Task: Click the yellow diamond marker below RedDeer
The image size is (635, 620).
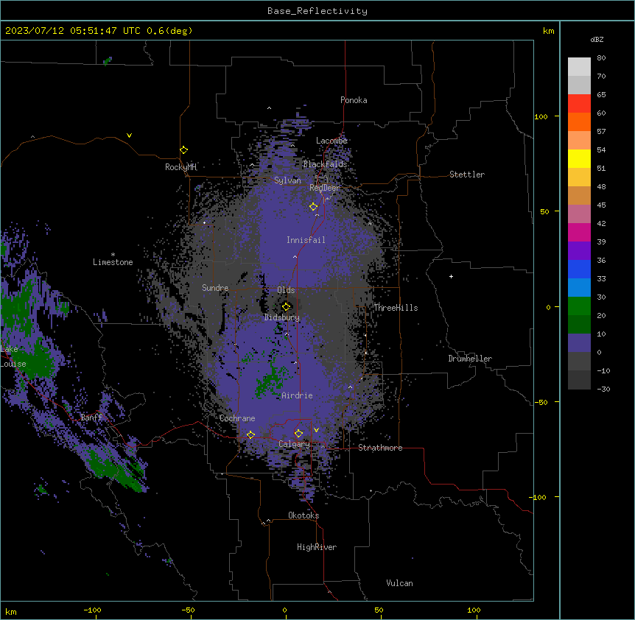Action: 314,207
